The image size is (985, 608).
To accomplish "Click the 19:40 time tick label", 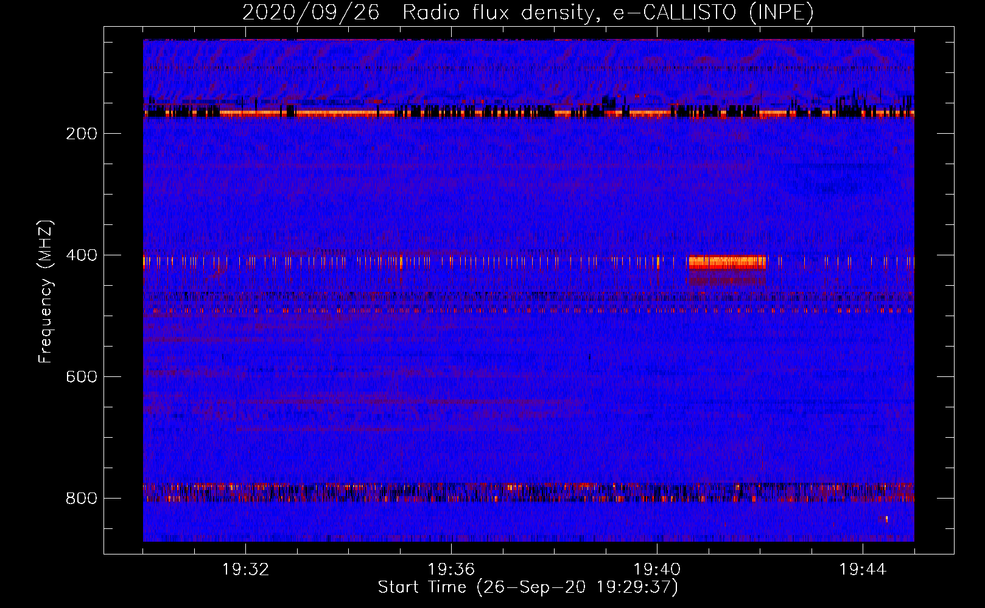I will (657, 570).
